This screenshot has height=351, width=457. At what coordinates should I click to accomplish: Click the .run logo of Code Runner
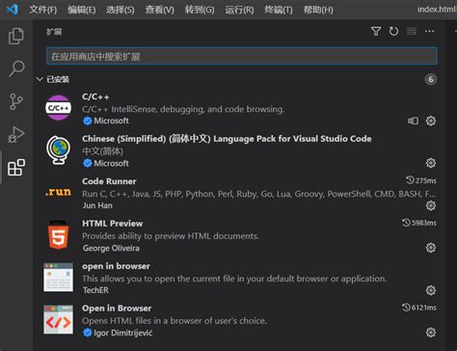coord(58,192)
